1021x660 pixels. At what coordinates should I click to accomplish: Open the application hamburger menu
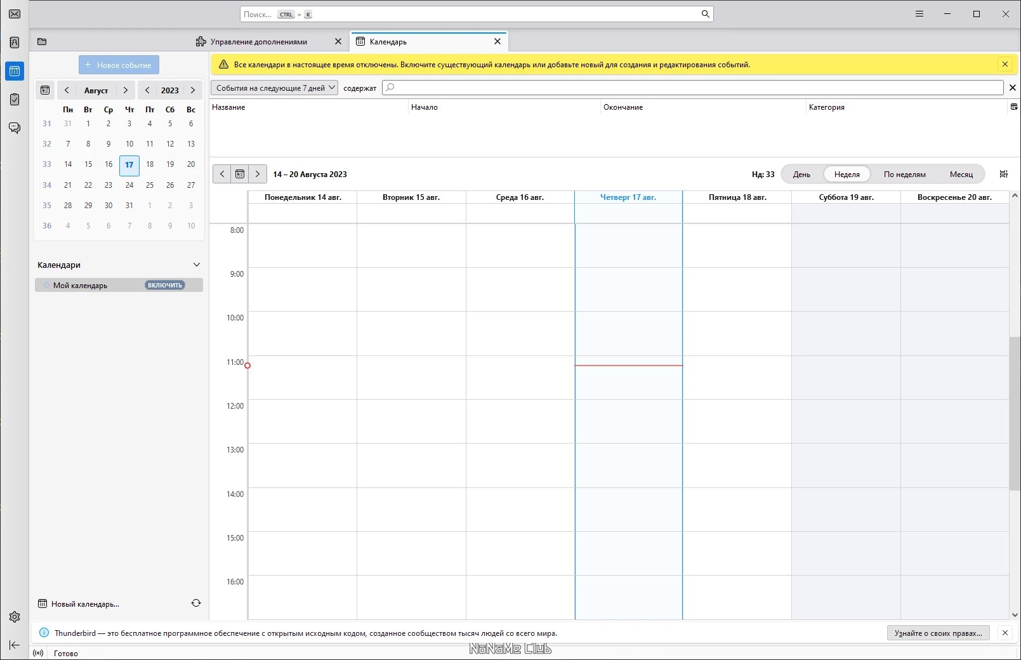(919, 14)
